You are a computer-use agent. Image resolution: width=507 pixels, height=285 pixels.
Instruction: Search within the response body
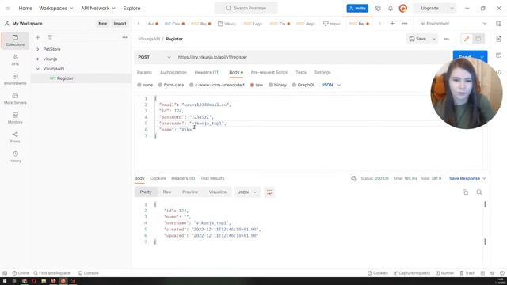pos(479,192)
